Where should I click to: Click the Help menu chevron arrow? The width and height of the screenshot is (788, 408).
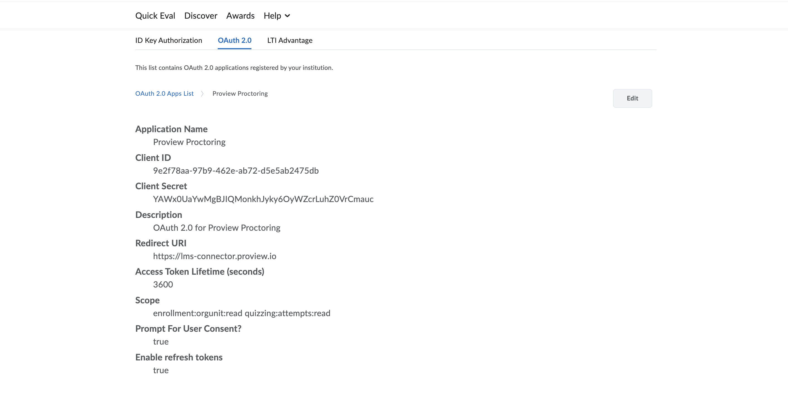pos(287,16)
